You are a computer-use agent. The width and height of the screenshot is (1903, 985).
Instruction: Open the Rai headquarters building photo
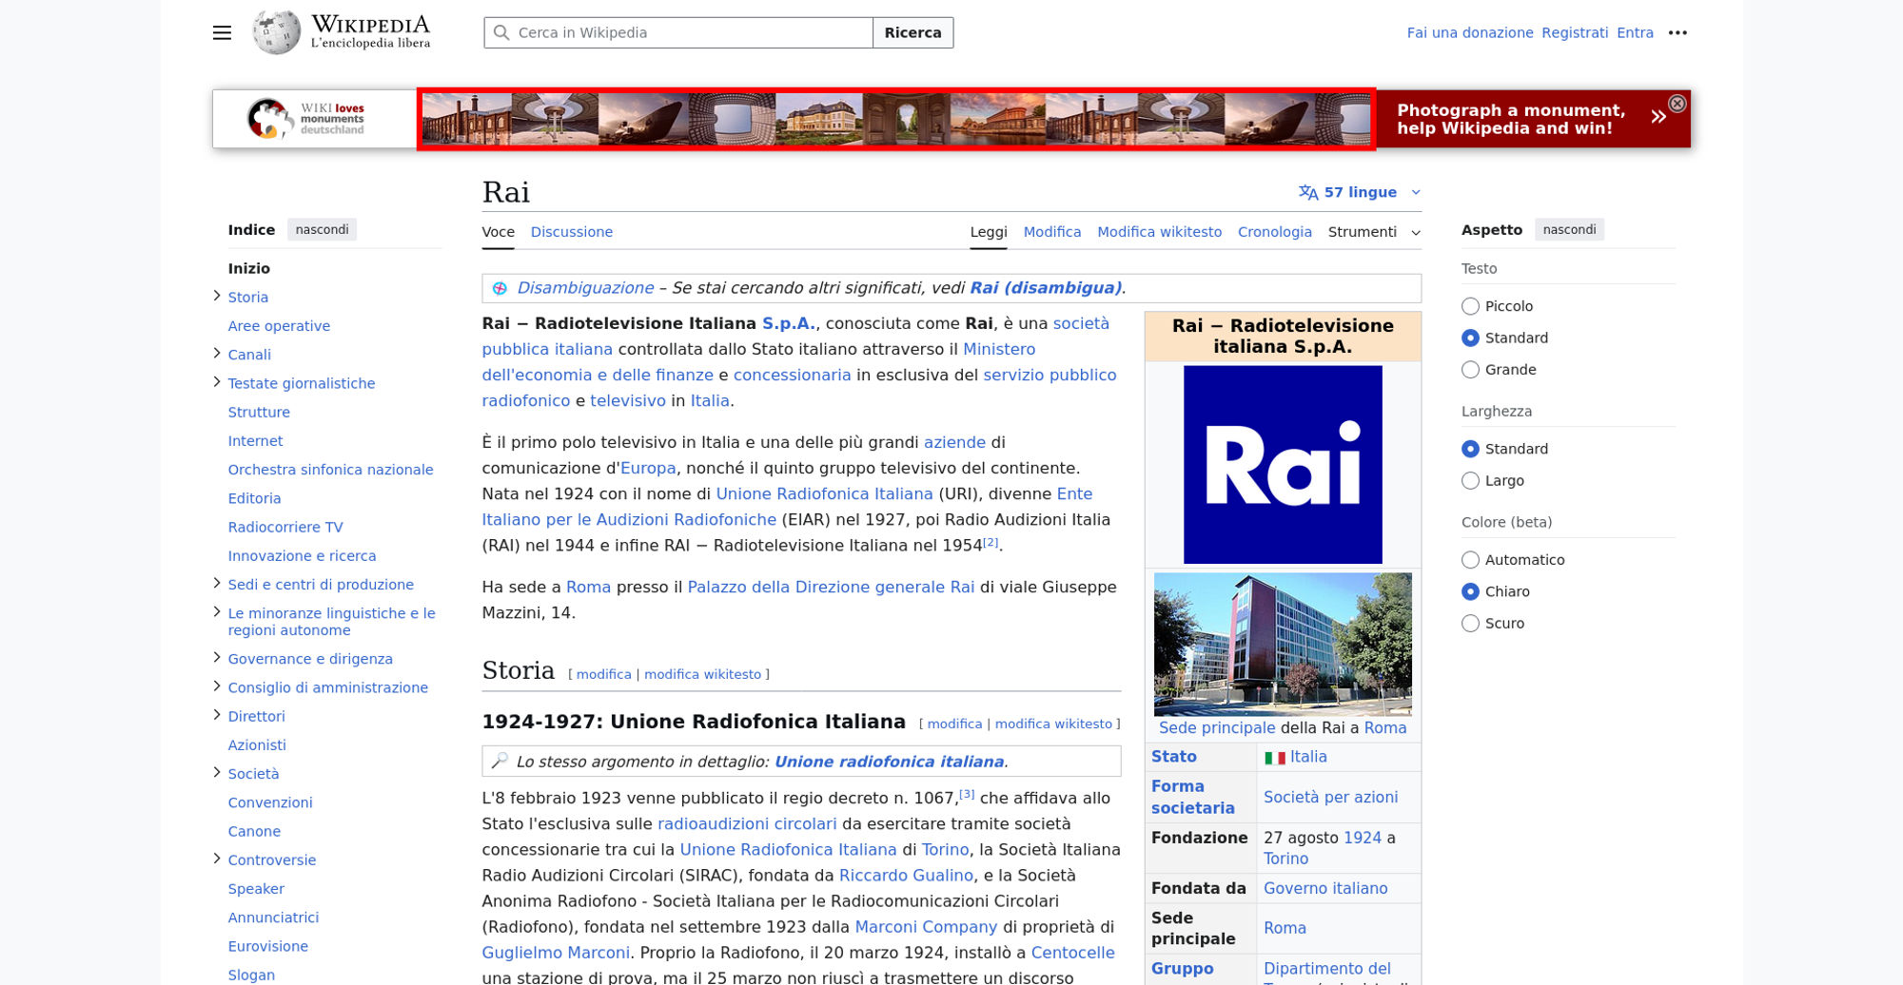click(1283, 644)
